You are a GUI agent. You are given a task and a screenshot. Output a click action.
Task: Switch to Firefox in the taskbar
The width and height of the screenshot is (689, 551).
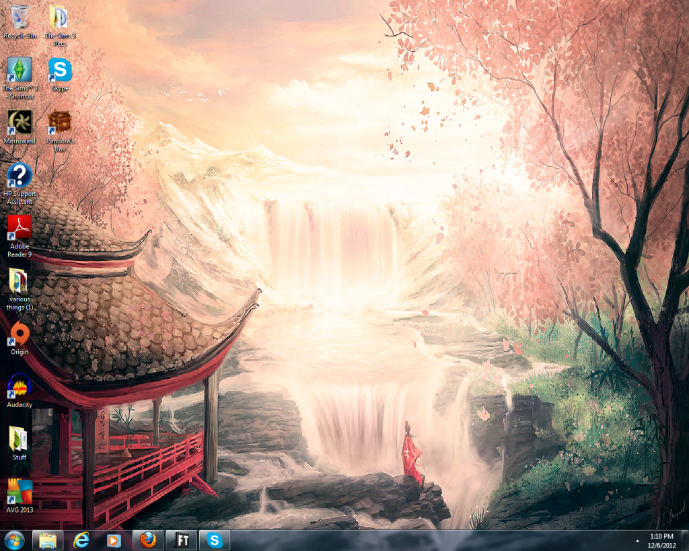(148, 540)
